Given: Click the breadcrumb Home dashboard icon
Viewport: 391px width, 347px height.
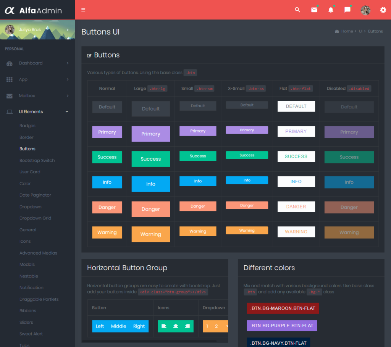Looking at the screenshot, I should [337, 31].
